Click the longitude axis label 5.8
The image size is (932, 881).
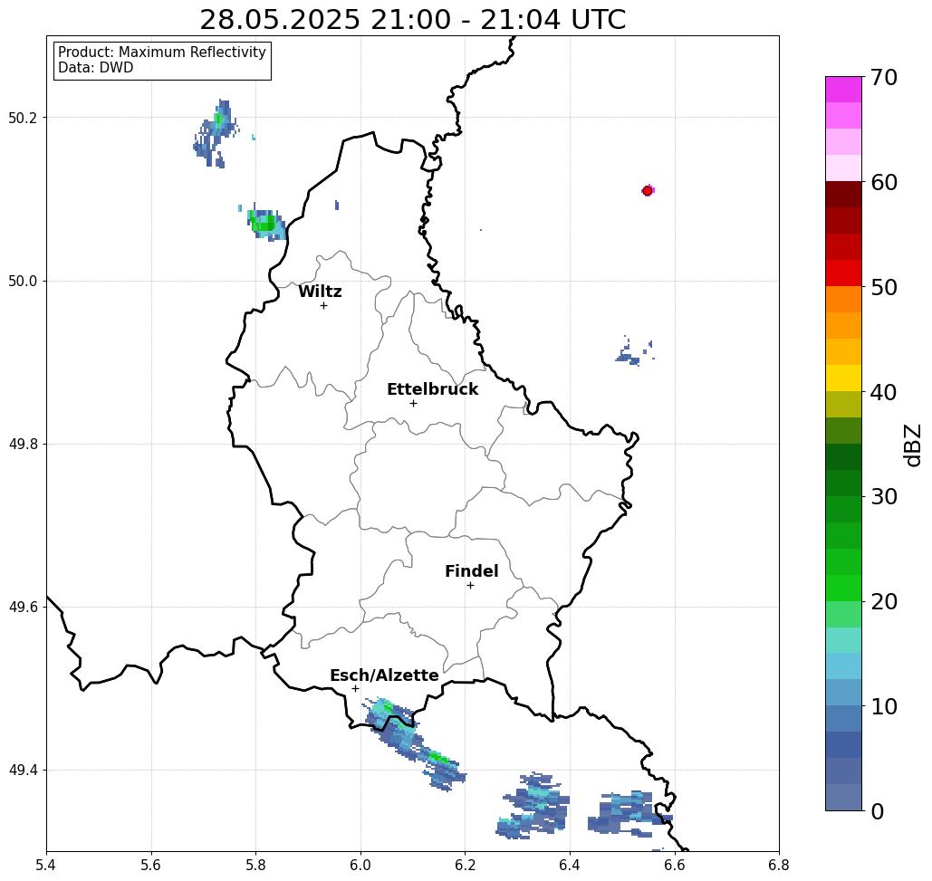(x=255, y=865)
